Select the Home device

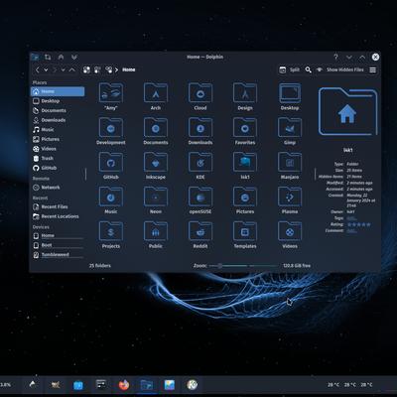[x=58, y=236]
